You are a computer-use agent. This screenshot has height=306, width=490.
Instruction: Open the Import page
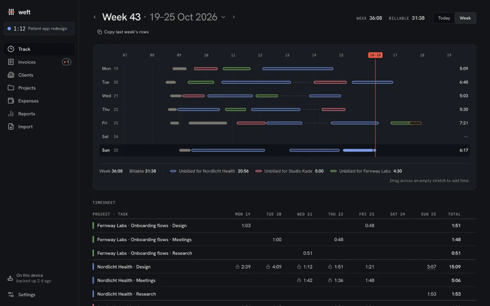click(x=39, y=127)
